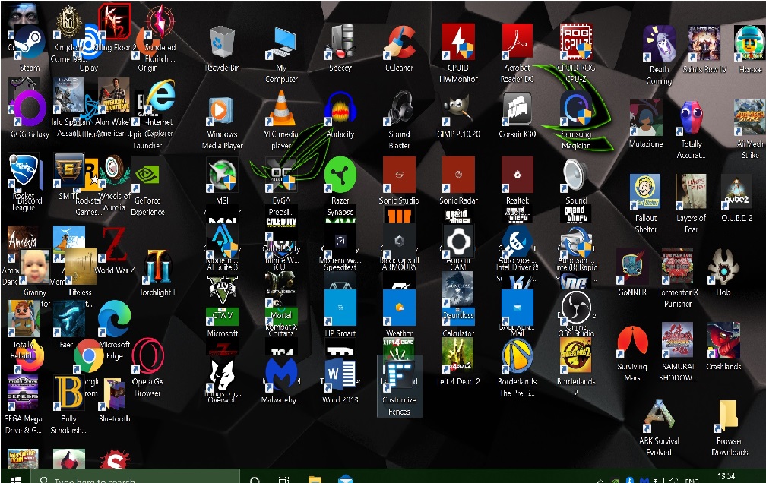Open ARK Survival Evolved
This screenshot has width=766, height=483.
pos(659,415)
